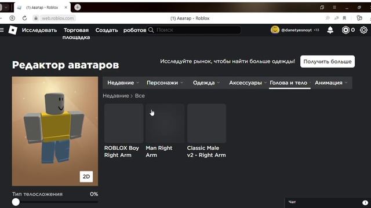This screenshot has height=208, width=371.
Task: Select ROBLOX Boy Right Arm thumbnail
Action: tap(123, 123)
